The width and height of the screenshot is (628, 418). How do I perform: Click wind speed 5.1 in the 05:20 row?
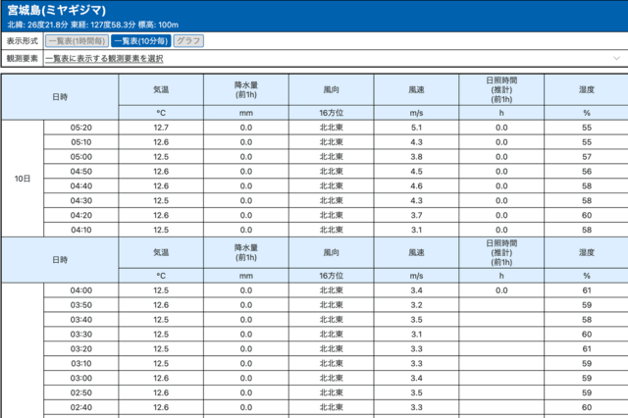coord(416,128)
